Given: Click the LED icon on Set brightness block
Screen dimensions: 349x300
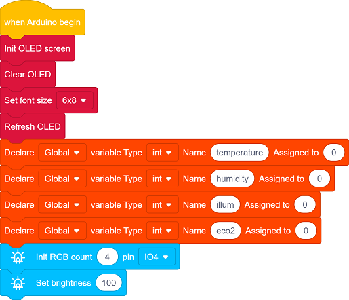Looking at the screenshot, I should [x=18, y=283].
